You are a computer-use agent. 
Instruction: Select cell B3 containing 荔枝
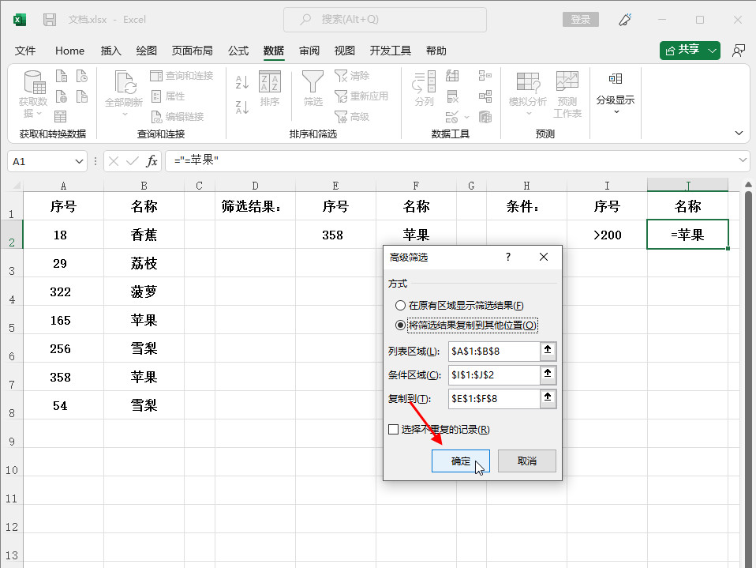tap(144, 263)
